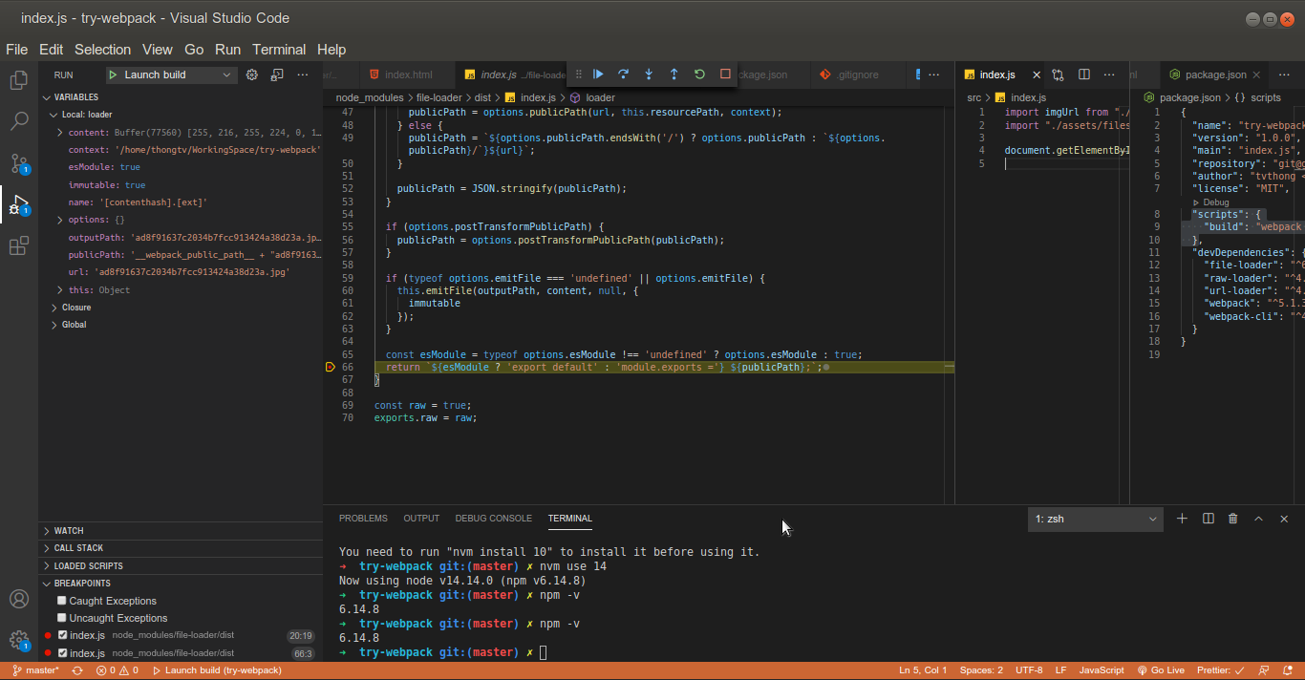Open the terminal shell selector 1: zsh
The height and width of the screenshot is (680, 1305).
point(1095,519)
